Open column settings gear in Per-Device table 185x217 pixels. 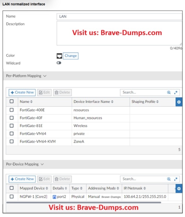pyautogui.click(x=179, y=188)
